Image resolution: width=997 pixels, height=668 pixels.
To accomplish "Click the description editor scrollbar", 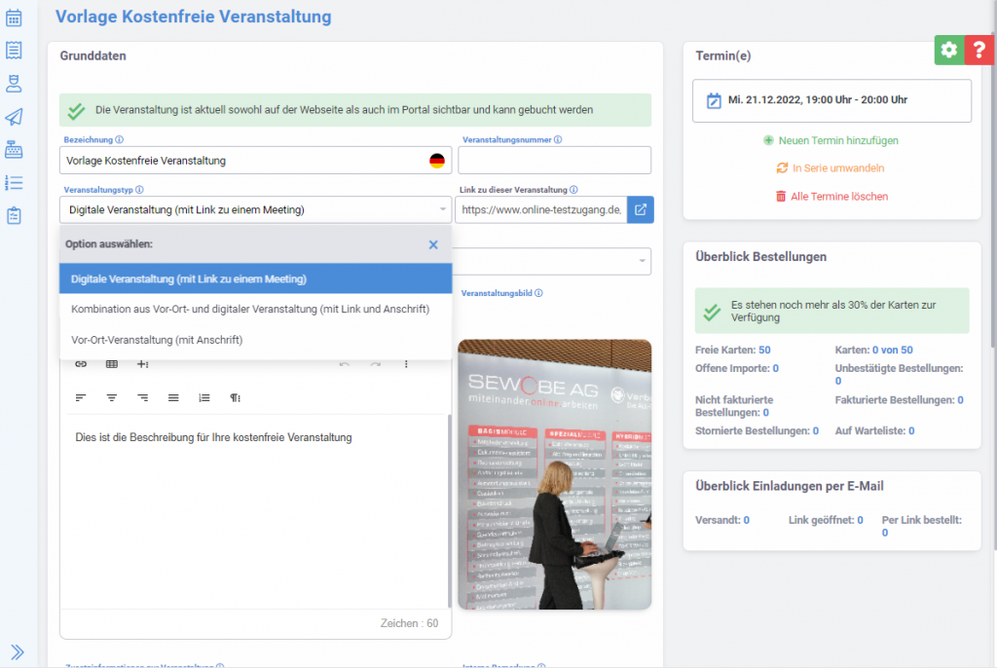I will coord(450,512).
